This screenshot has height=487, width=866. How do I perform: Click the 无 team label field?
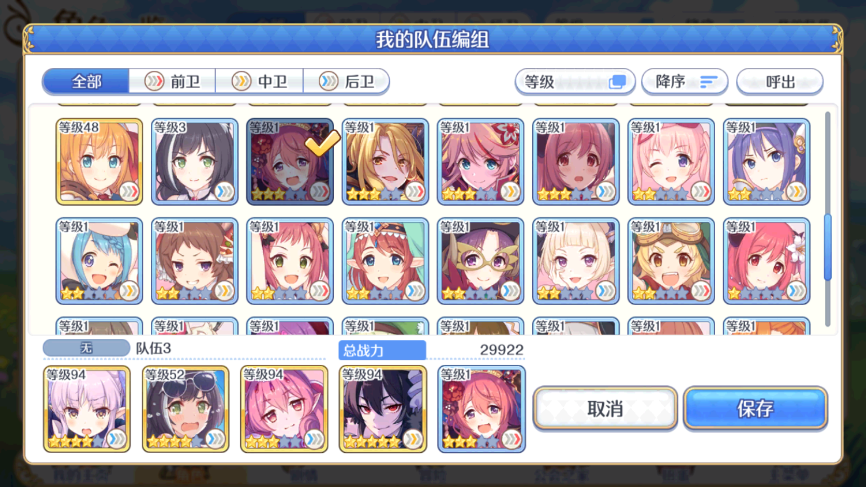tap(86, 348)
